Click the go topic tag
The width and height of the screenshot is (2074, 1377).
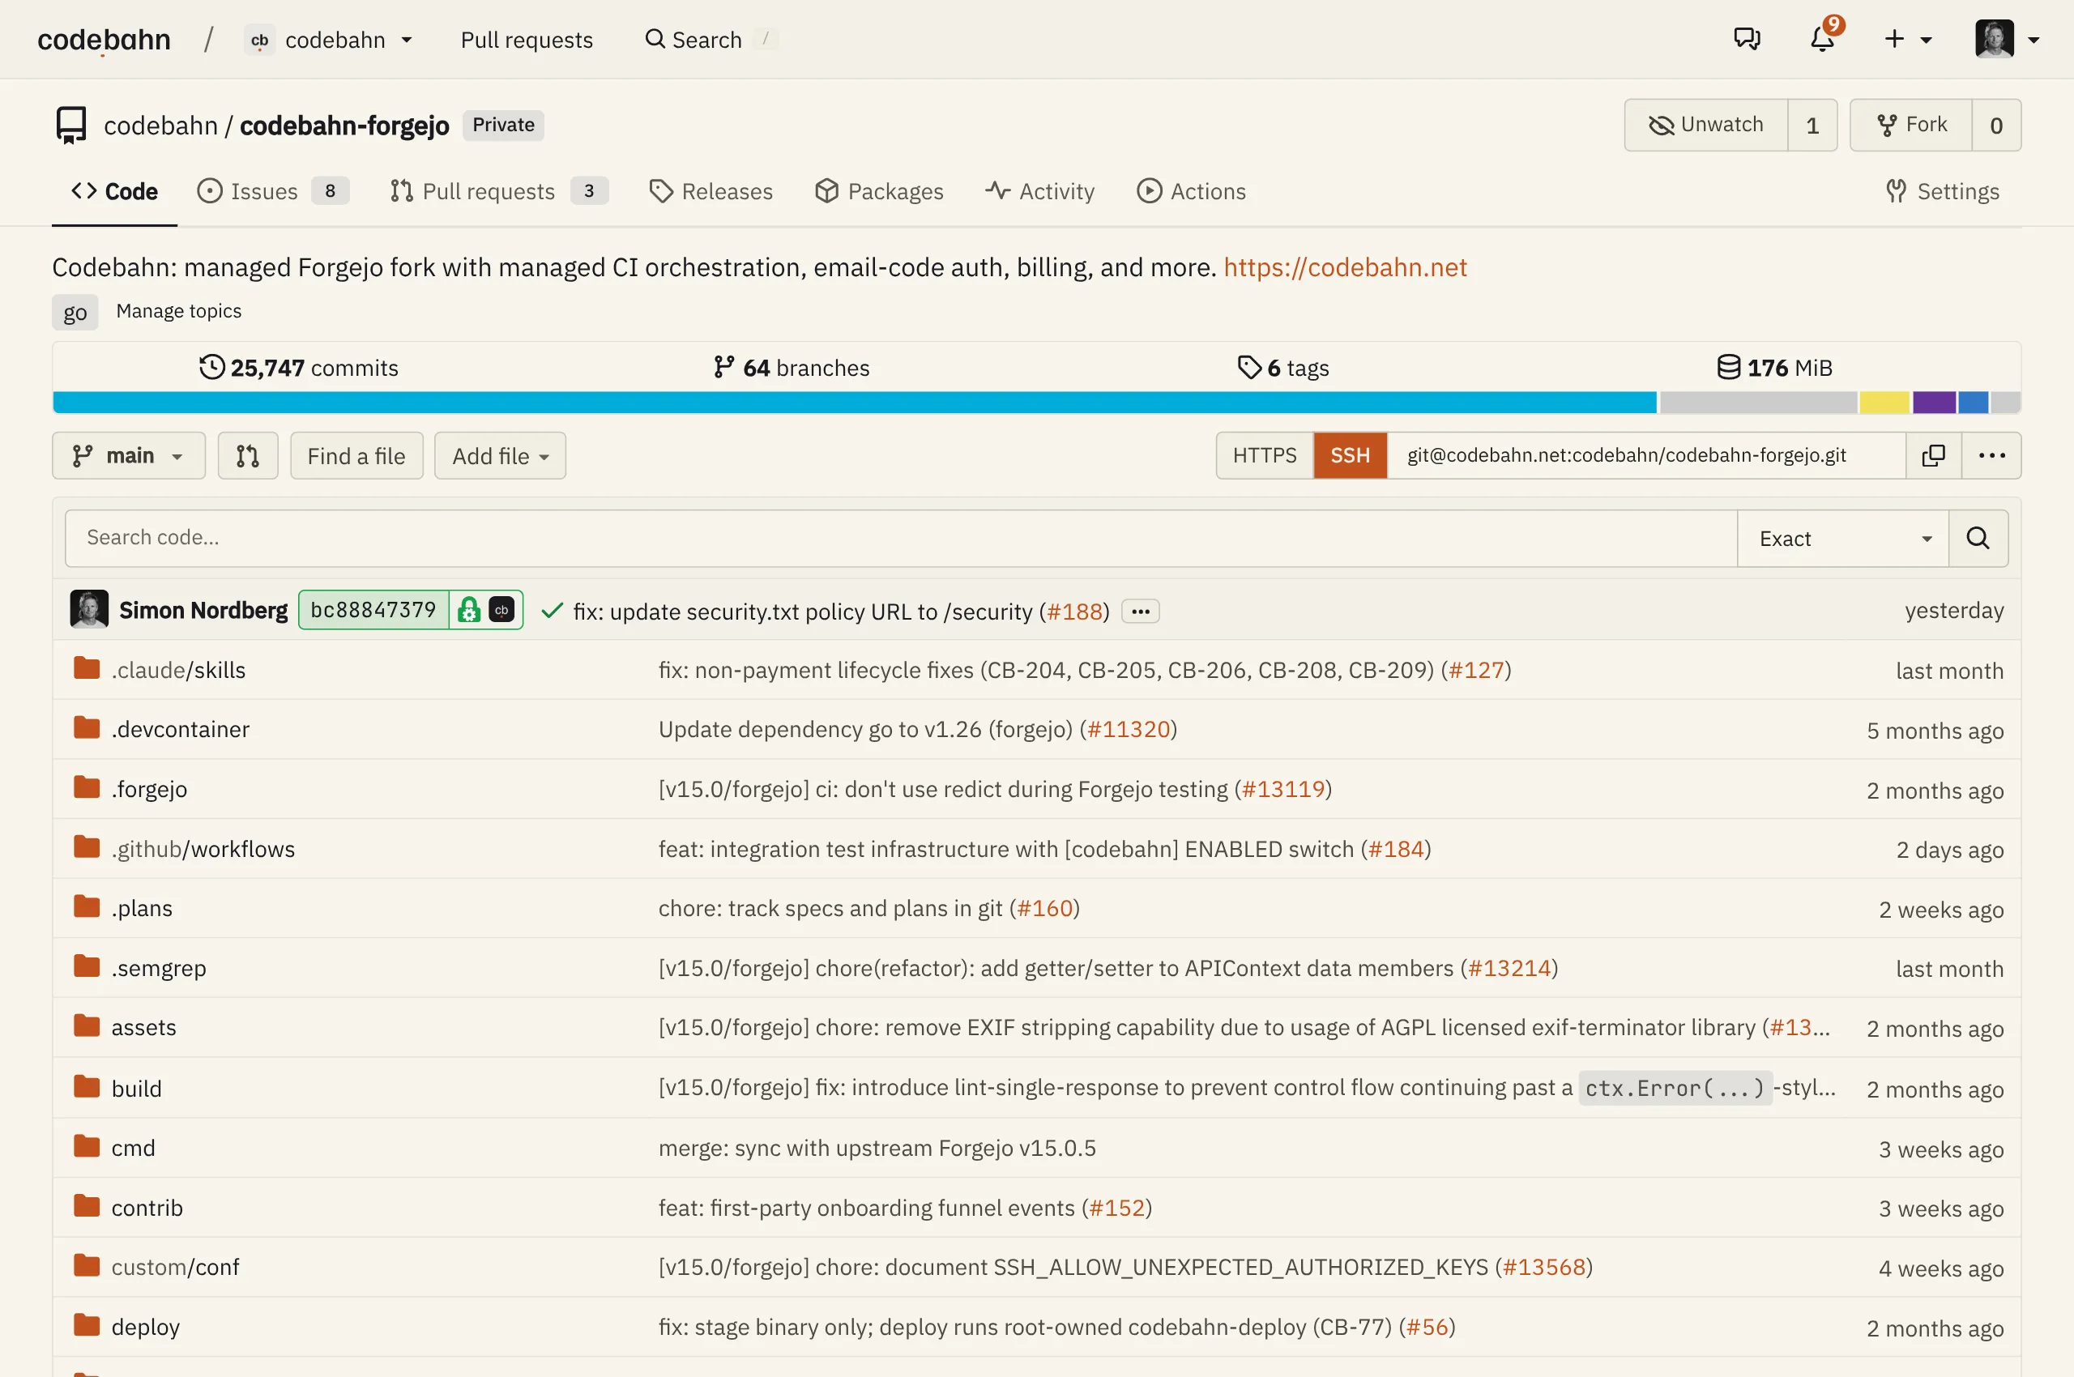pyautogui.click(x=75, y=312)
